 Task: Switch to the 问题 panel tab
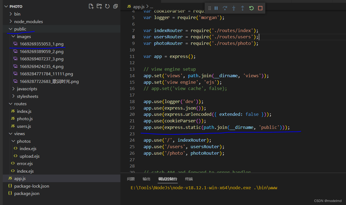[x=131, y=179]
